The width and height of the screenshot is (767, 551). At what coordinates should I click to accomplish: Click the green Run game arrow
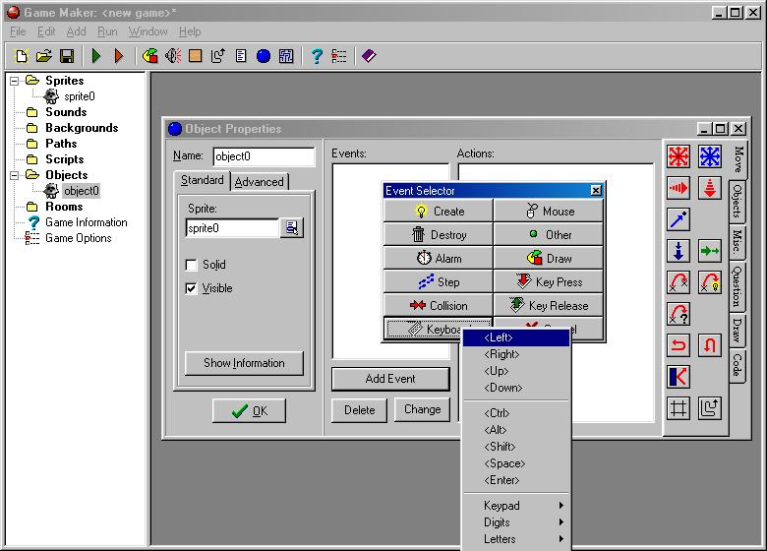(96, 56)
